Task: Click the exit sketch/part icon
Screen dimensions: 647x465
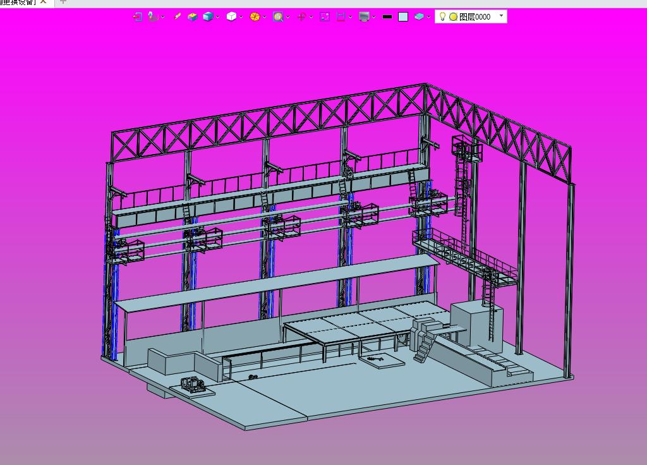Action: coord(137,16)
